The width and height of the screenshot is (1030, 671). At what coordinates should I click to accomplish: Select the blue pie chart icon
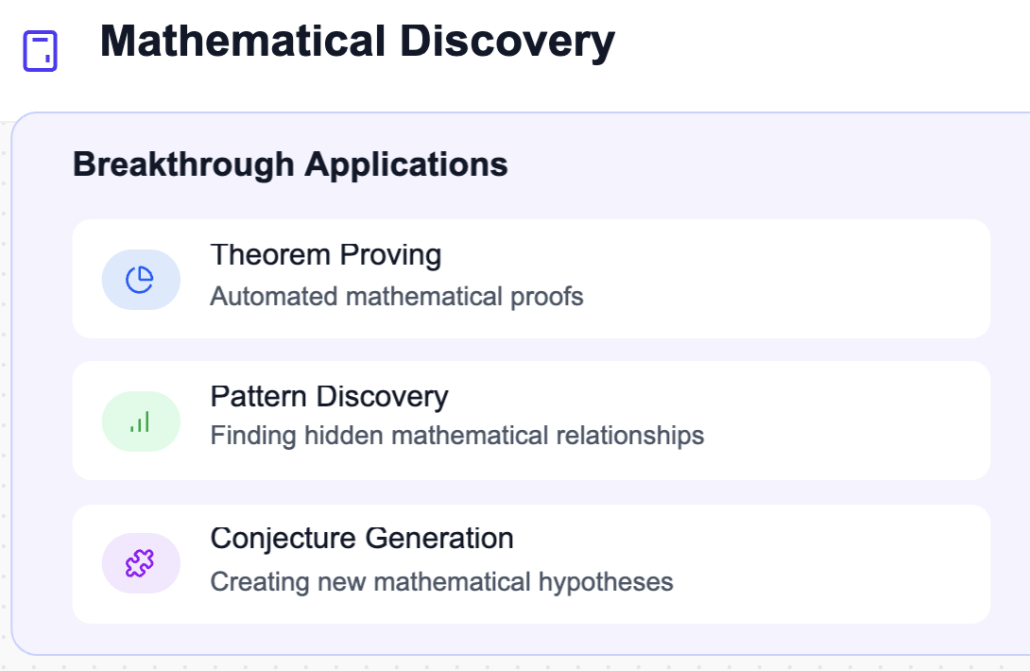point(140,280)
